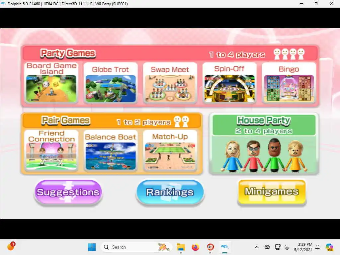Viewport: 340px width, 255px height.
Task: Click the Dolphin logo in title bar
Action: coord(3,4)
